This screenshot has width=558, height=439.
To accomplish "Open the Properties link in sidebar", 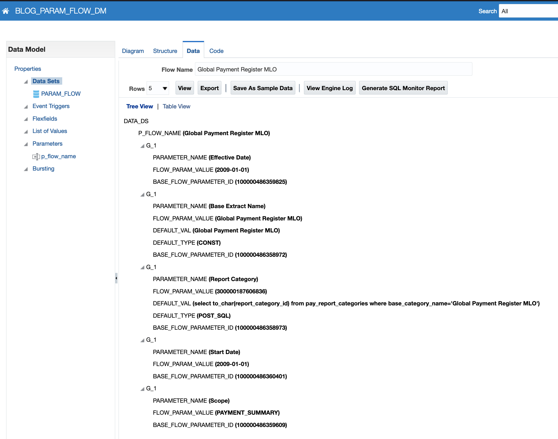I will [28, 69].
